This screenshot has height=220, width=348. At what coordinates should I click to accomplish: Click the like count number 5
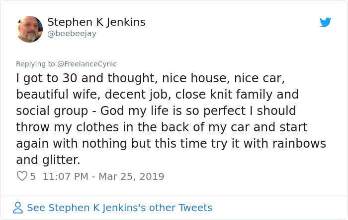pos(33,176)
